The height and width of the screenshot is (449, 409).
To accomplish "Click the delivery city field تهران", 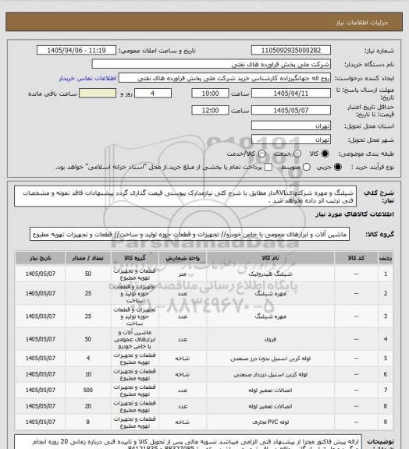I will point(291,140).
